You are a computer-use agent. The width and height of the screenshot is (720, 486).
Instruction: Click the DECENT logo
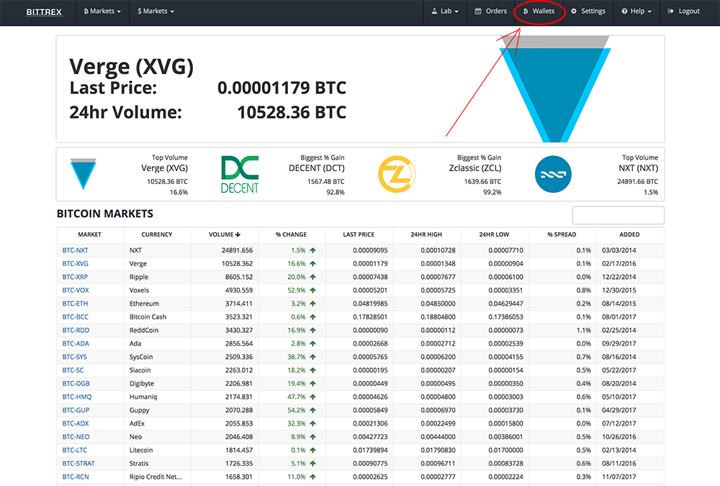240,174
